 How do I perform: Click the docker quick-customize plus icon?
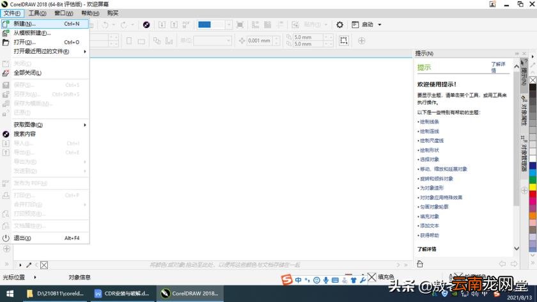pyautogui.click(x=524, y=190)
